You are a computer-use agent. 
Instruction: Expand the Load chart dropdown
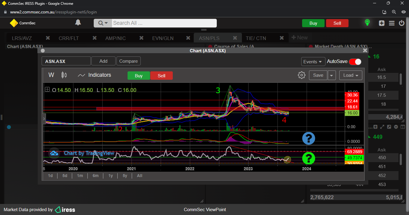tap(351, 75)
